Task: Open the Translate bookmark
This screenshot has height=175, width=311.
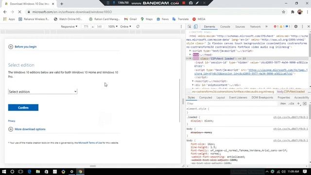Action: coord(181,19)
